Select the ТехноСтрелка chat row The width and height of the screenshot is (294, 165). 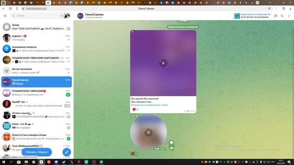pos(37,82)
